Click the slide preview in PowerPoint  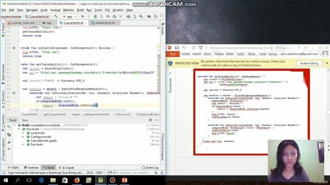click(252, 112)
